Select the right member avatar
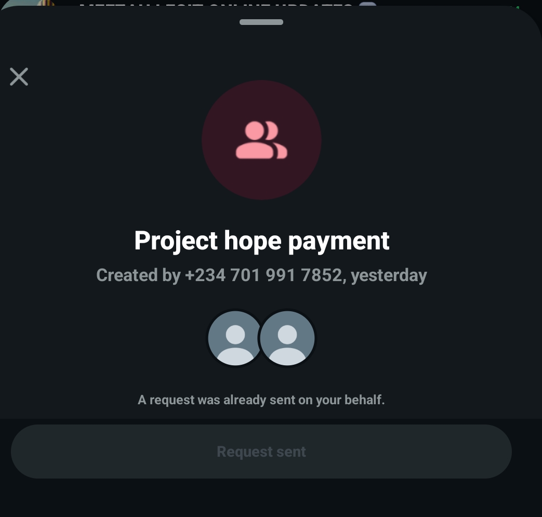 click(287, 338)
